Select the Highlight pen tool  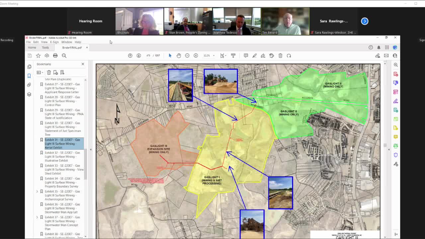tap(254, 56)
